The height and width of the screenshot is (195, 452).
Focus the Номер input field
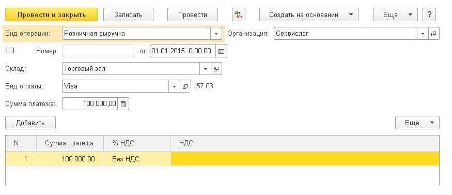(98, 51)
